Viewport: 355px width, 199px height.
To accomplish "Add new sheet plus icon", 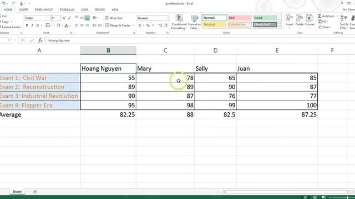I will click(35, 192).
